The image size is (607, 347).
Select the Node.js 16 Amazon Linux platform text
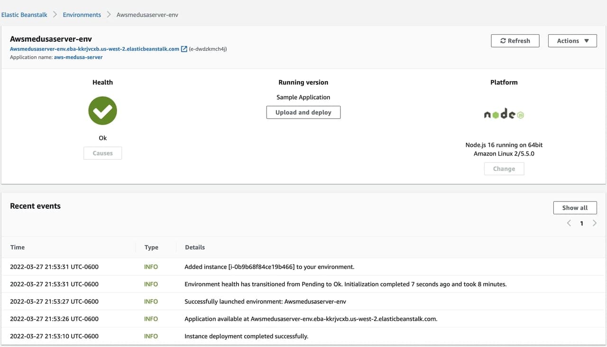click(x=504, y=149)
